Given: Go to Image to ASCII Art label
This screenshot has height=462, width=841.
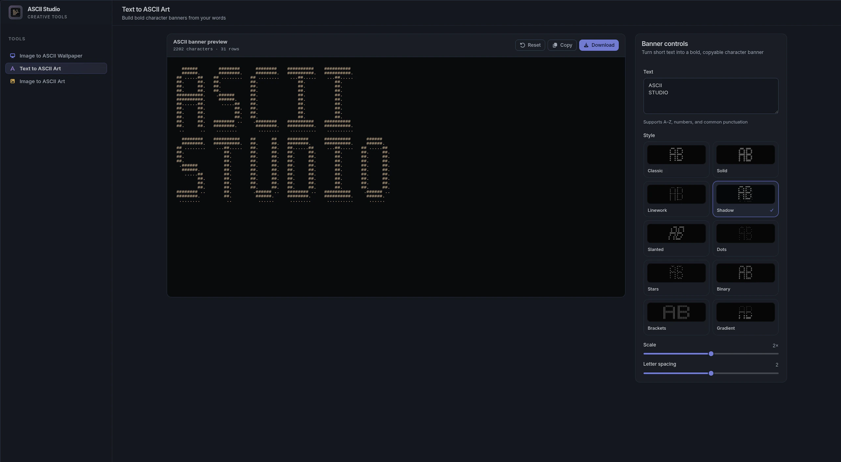Looking at the screenshot, I should click(x=42, y=81).
